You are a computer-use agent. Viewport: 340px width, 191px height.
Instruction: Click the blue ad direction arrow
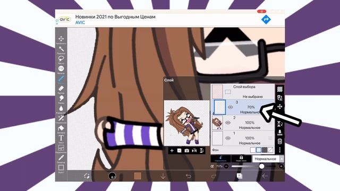[x=266, y=20]
